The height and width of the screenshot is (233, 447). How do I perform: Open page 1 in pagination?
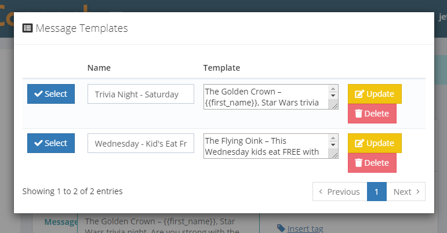pyautogui.click(x=377, y=192)
